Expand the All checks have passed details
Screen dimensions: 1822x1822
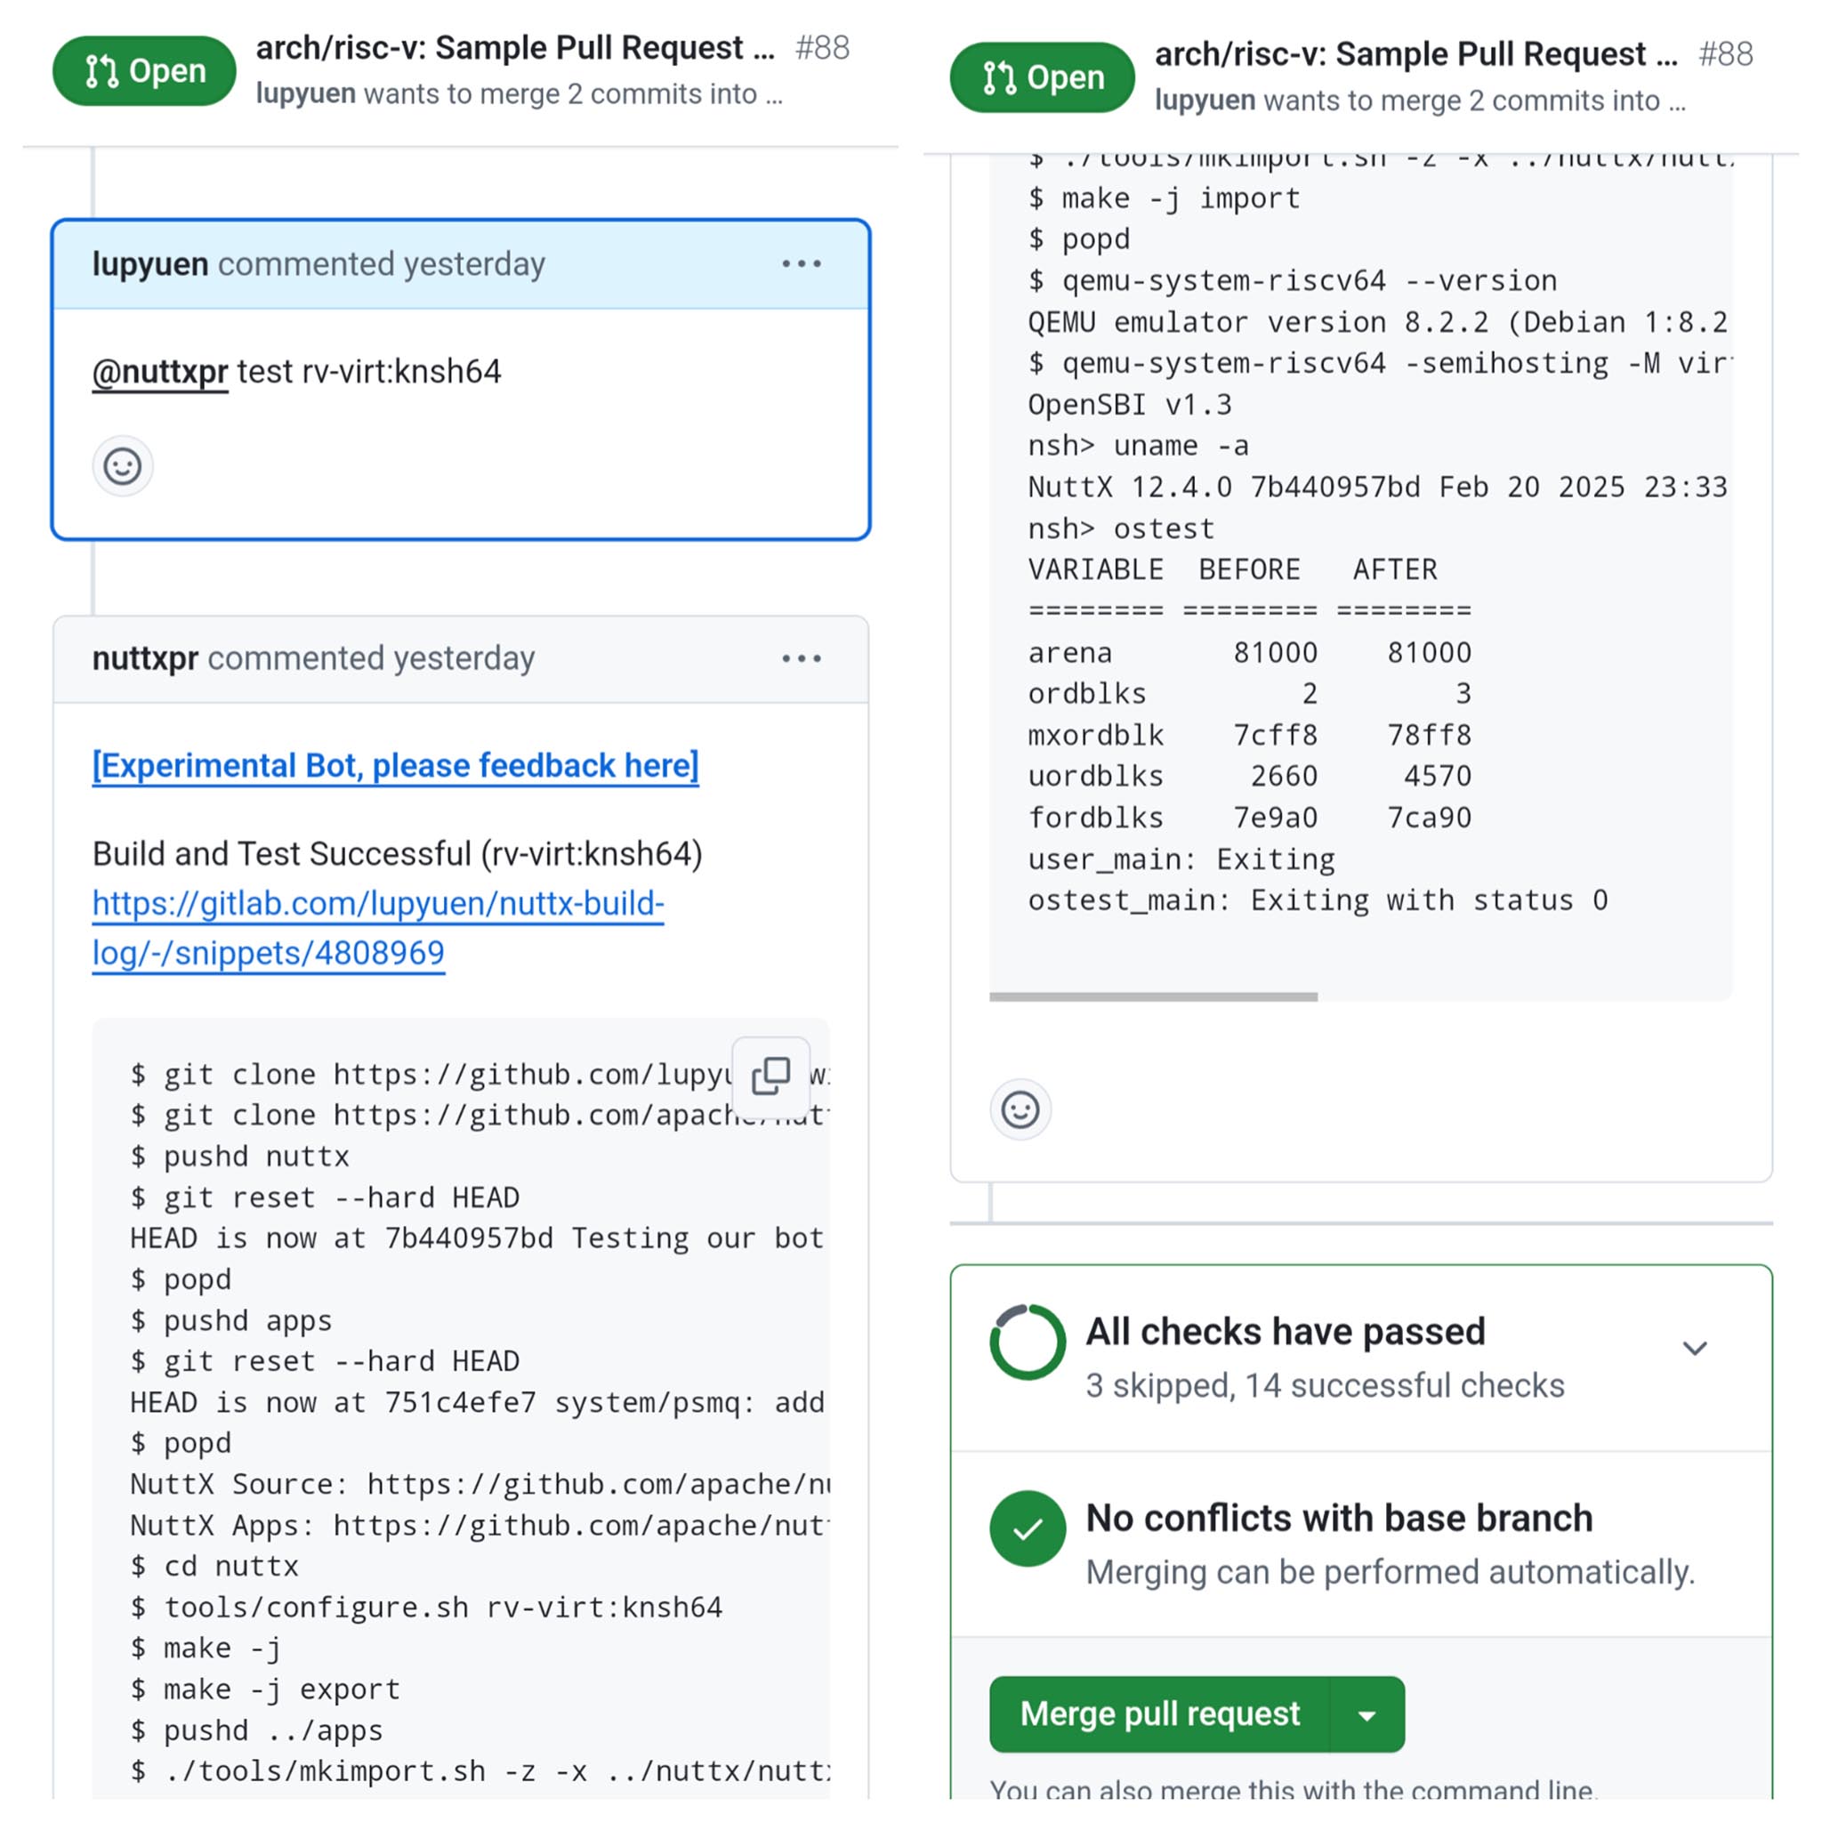click(x=1695, y=1348)
